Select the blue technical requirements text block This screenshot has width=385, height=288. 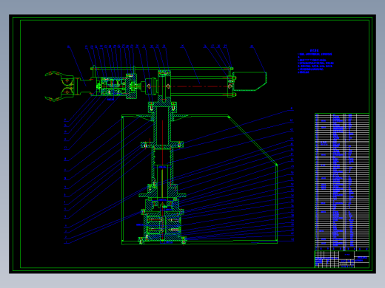click(315, 61)
